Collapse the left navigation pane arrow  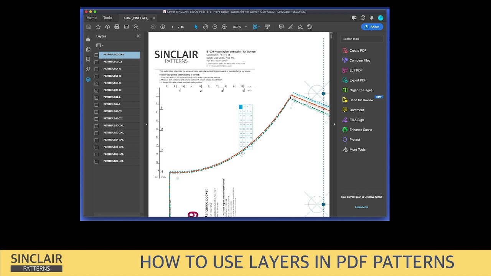146,124
